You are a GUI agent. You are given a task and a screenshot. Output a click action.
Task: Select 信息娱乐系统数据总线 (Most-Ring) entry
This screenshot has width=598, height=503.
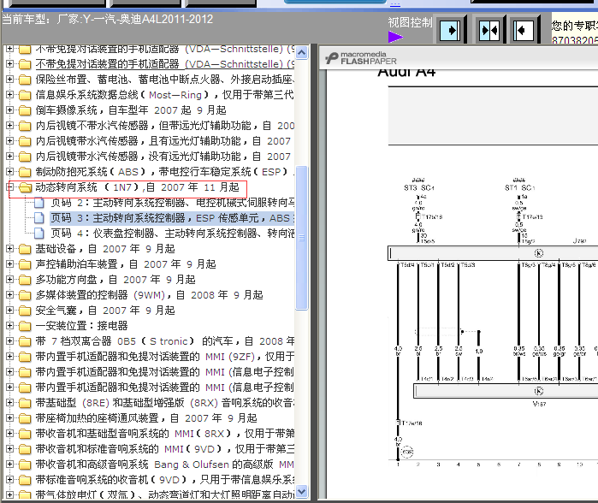[165, 95]
